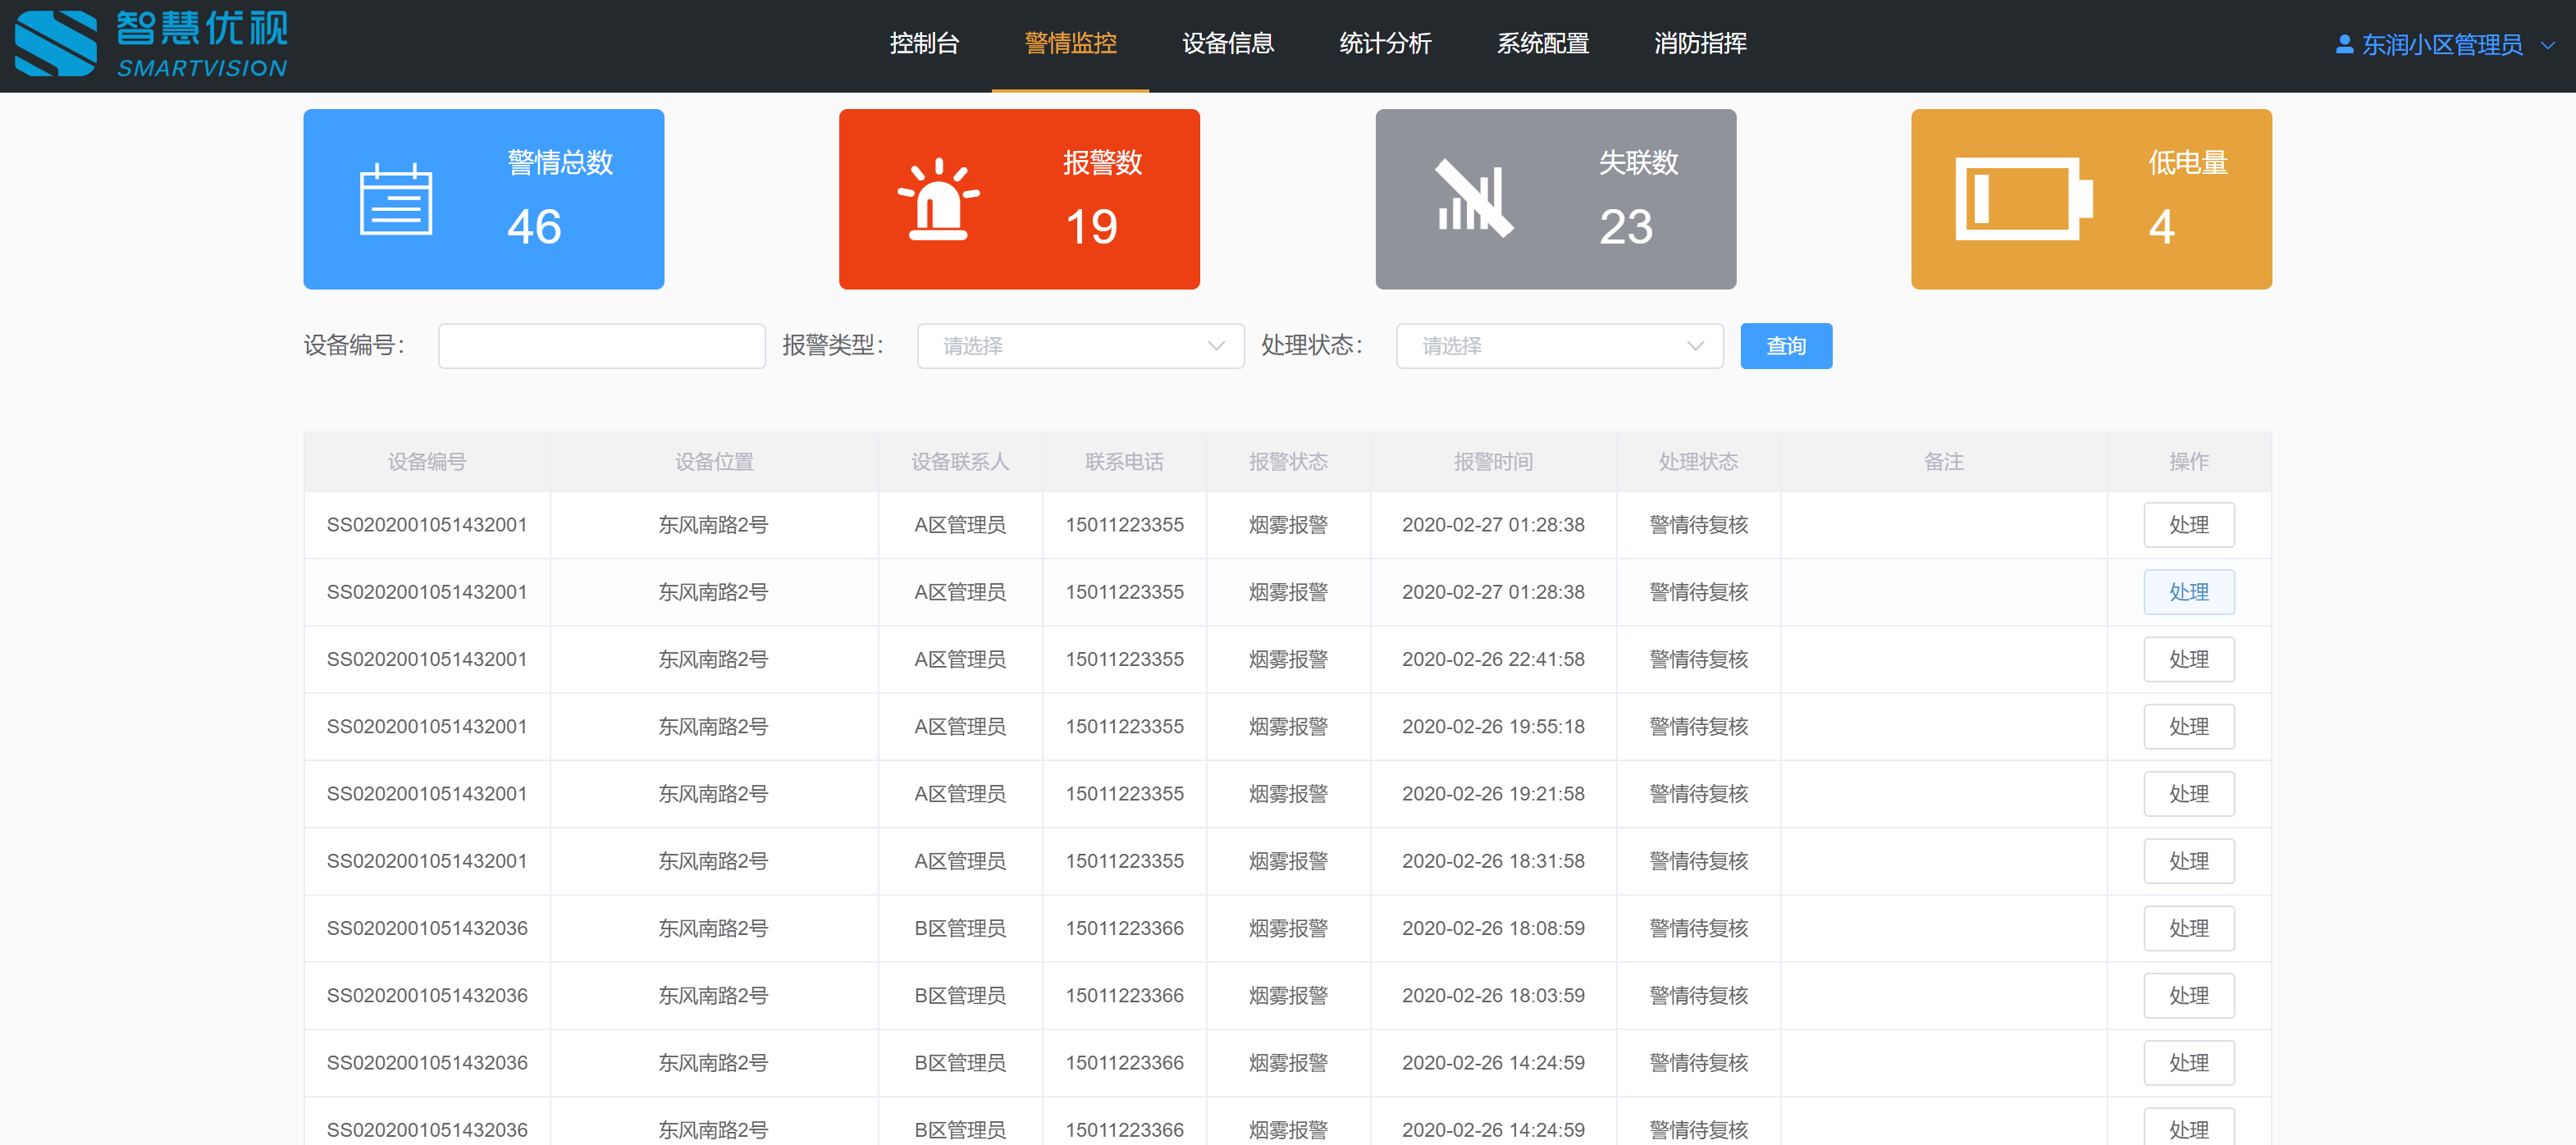The image size is (2576, 1145).
Task: Click the 操作 column header
Action: (2188, 462)
